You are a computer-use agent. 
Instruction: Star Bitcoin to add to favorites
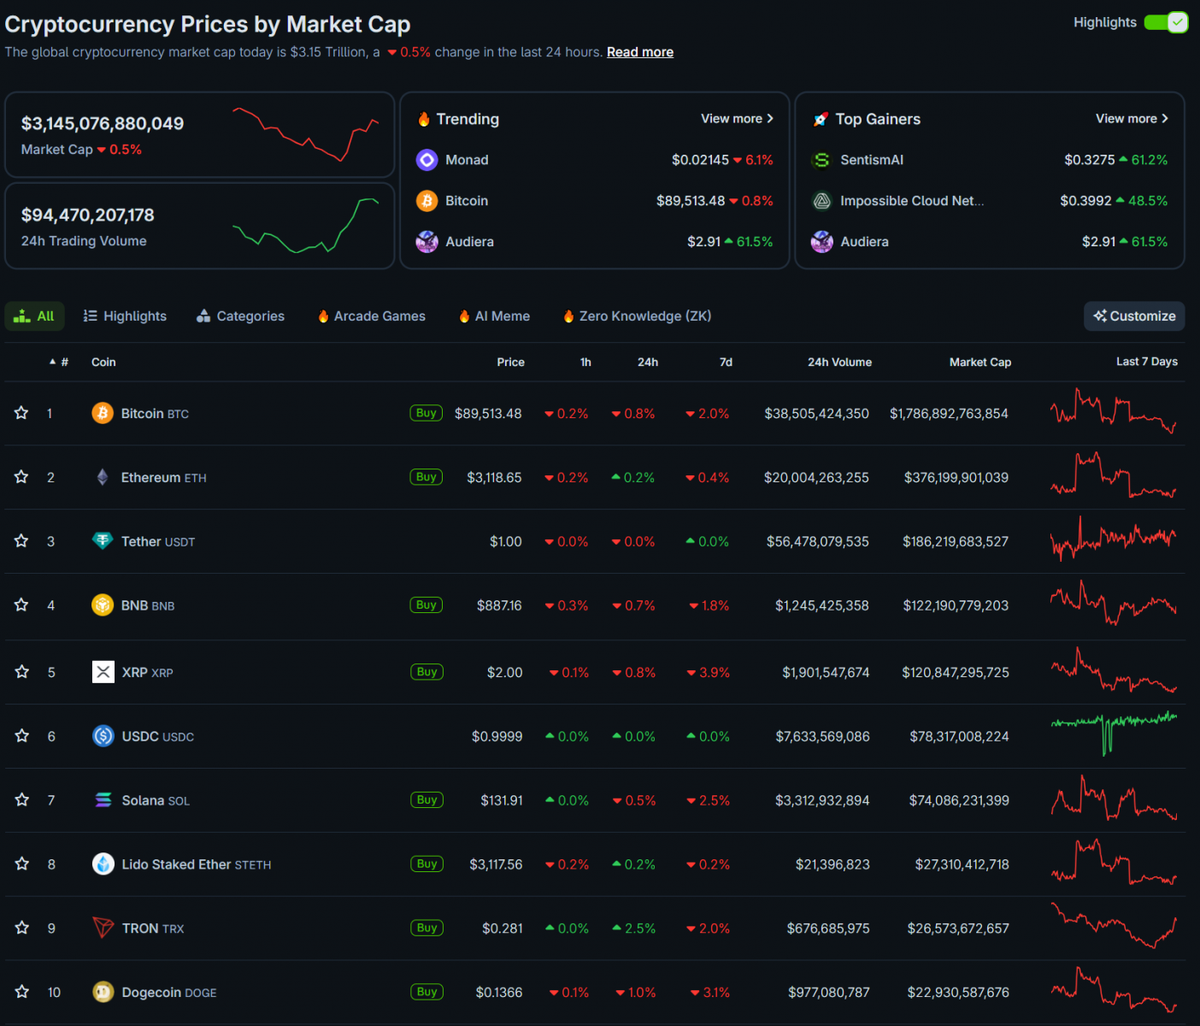pos(21,413)
